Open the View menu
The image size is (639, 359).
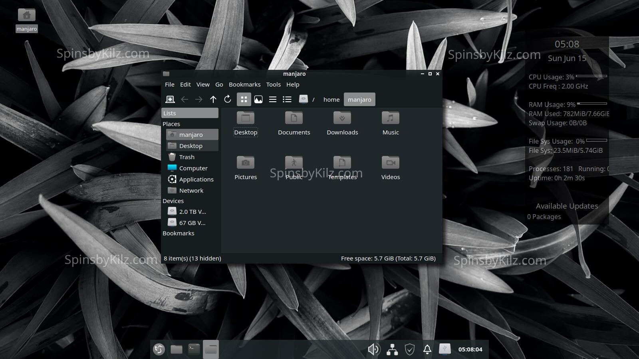(203, 85)
